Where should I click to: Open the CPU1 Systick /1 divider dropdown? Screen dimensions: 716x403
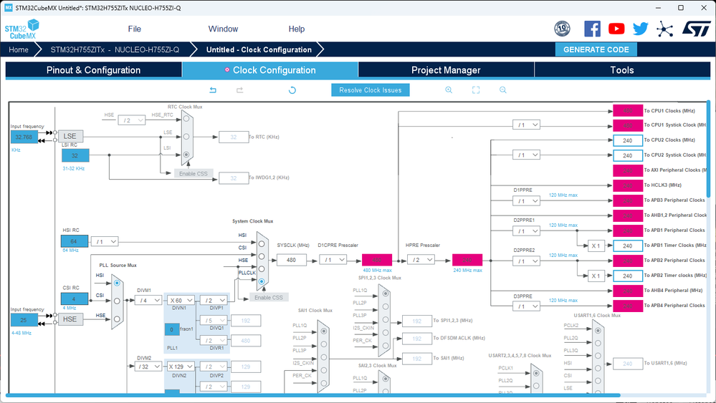[527, 125]
